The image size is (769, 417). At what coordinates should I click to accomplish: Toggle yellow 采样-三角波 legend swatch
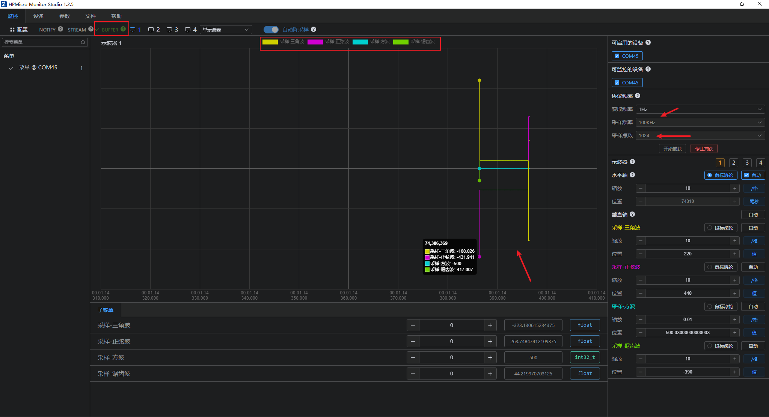point(270,42)
